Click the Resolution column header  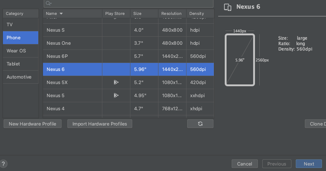172,13
